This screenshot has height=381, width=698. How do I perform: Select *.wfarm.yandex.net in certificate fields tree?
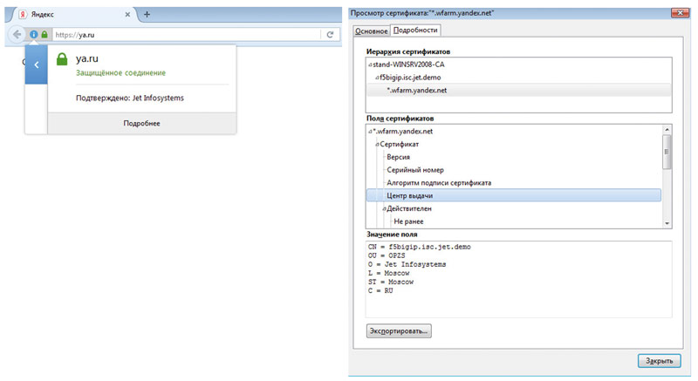(403, 131)
